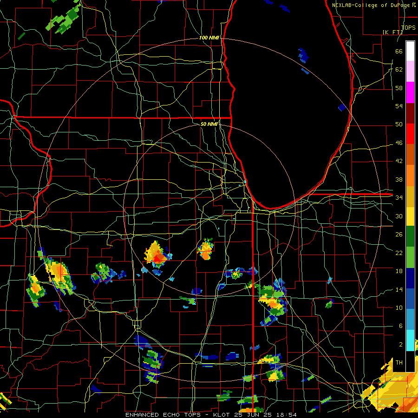418x418 pixels.
Task: Click legend value 22
Action: [x=399, y=253]
